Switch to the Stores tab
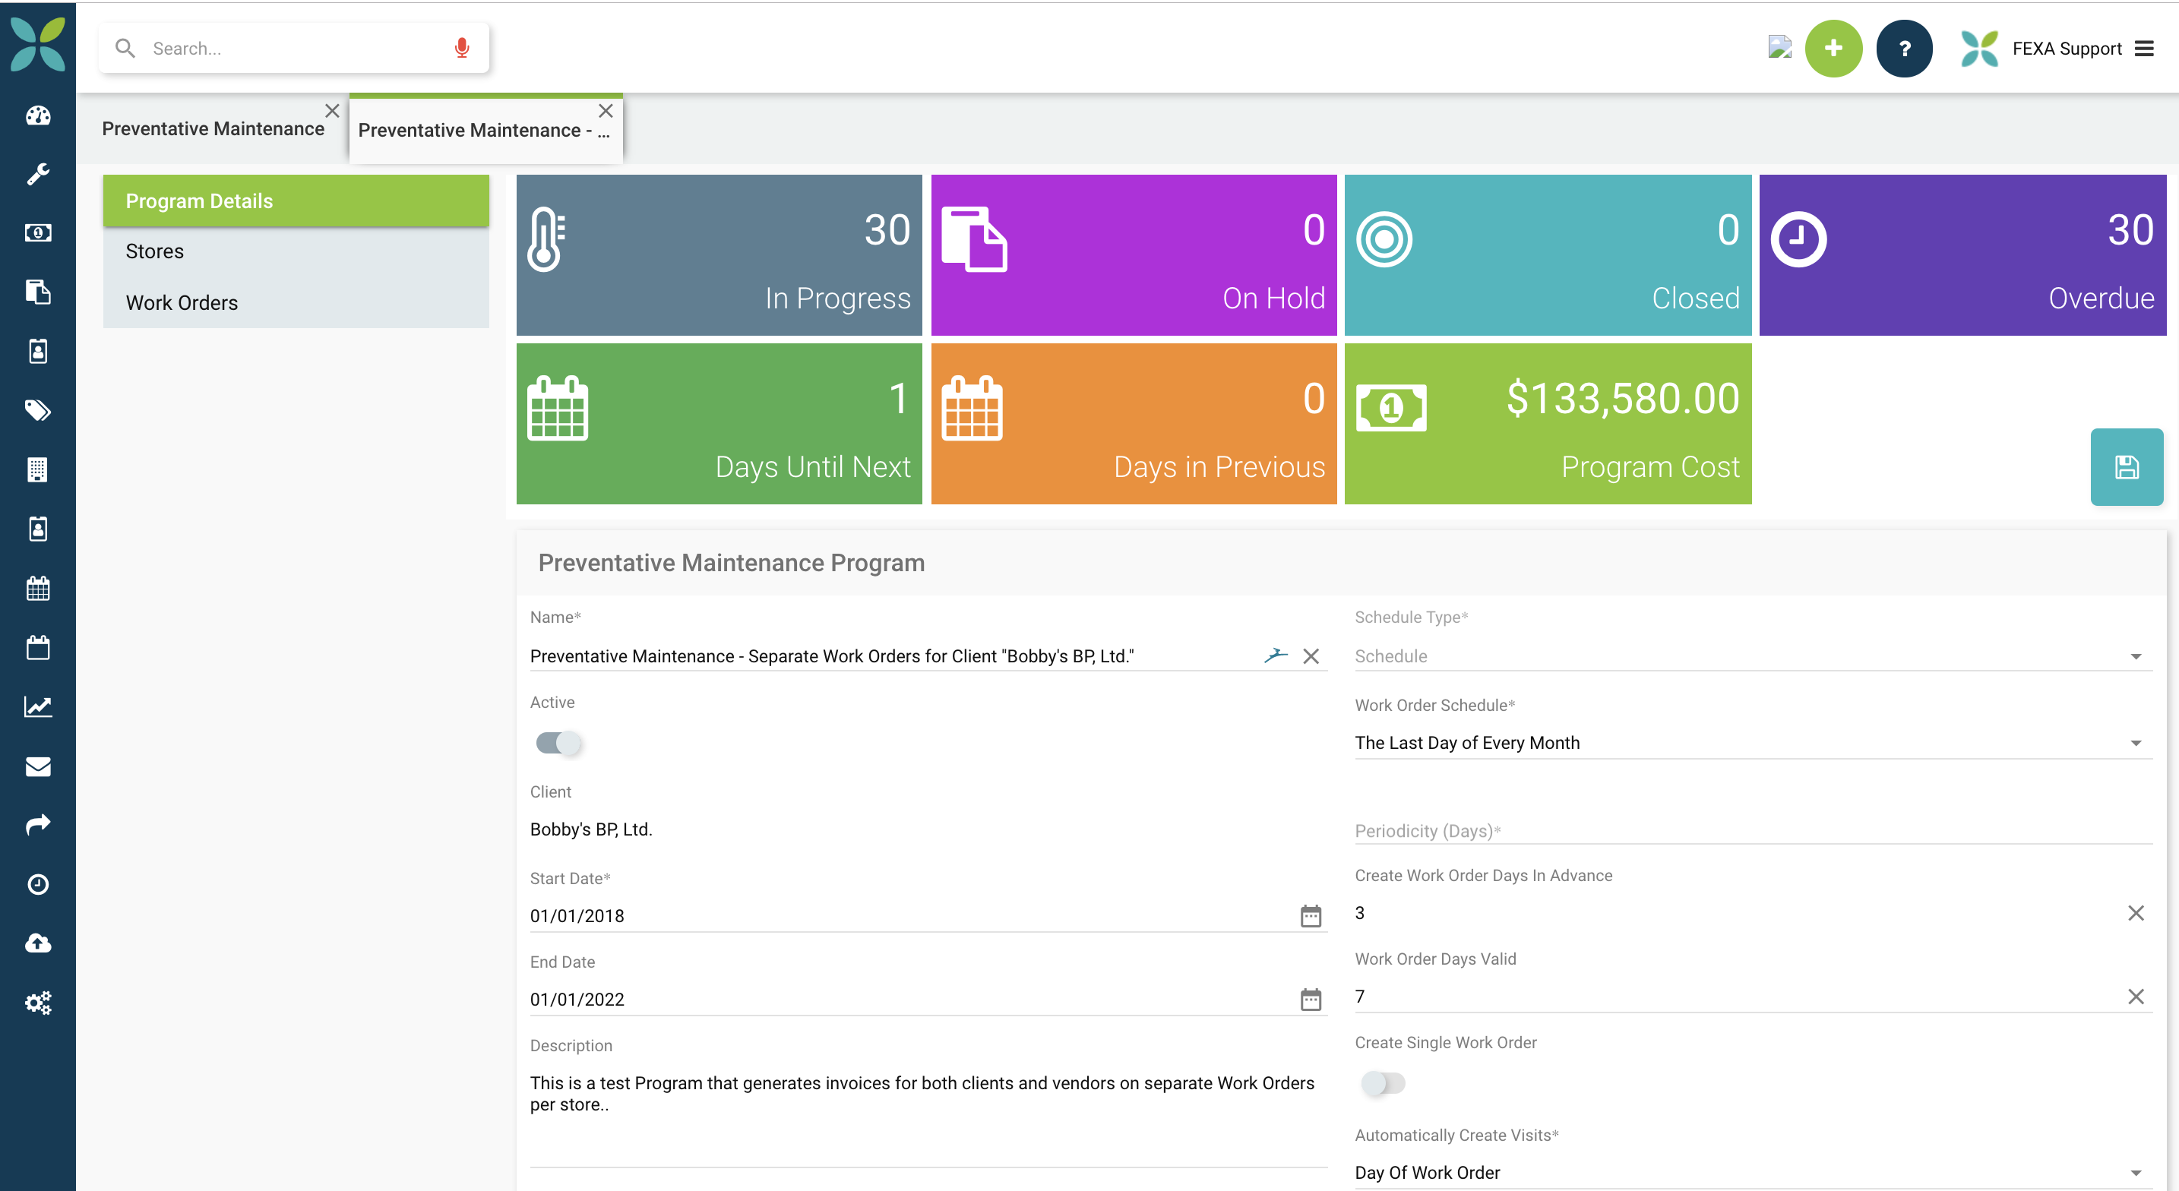This screenshot has width=2179, height=1191. point(155,251)
